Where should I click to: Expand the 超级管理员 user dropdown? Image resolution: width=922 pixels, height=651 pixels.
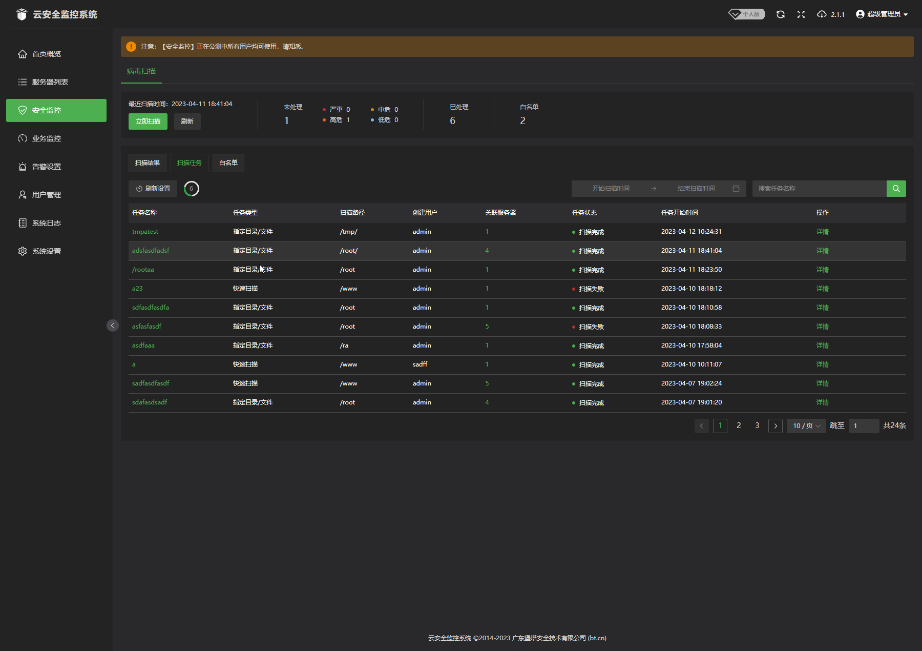point(882,14)
